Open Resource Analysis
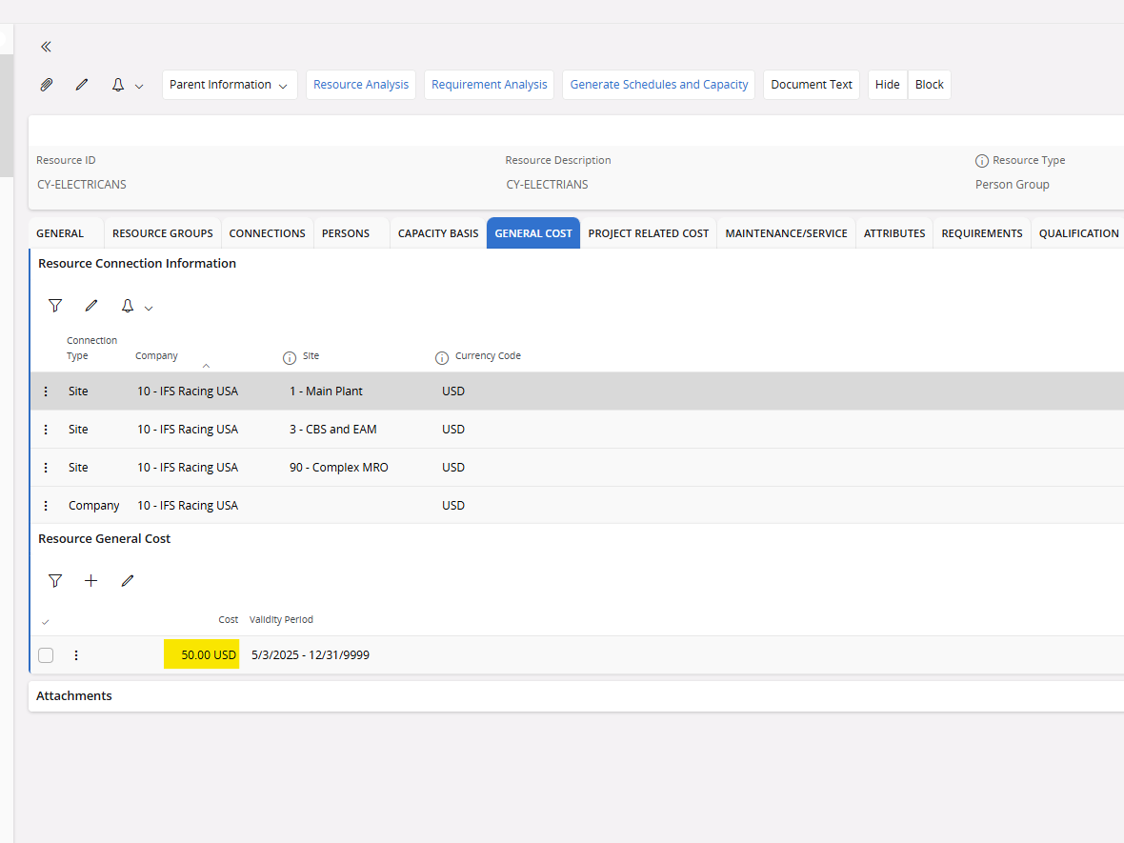Viewport: 1124px width, 843px height. (361, 85)
